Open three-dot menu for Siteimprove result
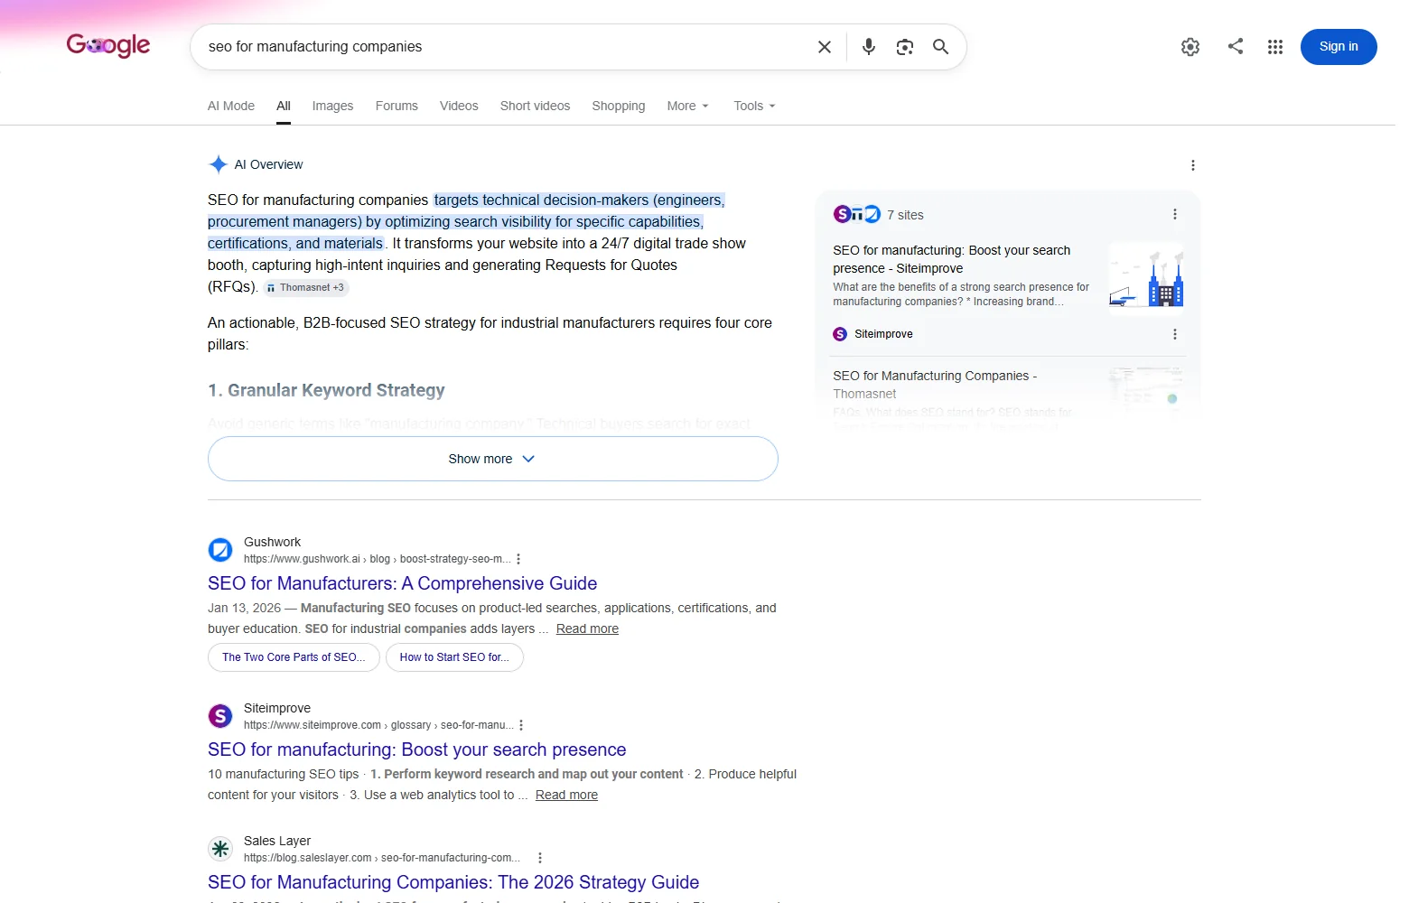 (x=521, y=725)
